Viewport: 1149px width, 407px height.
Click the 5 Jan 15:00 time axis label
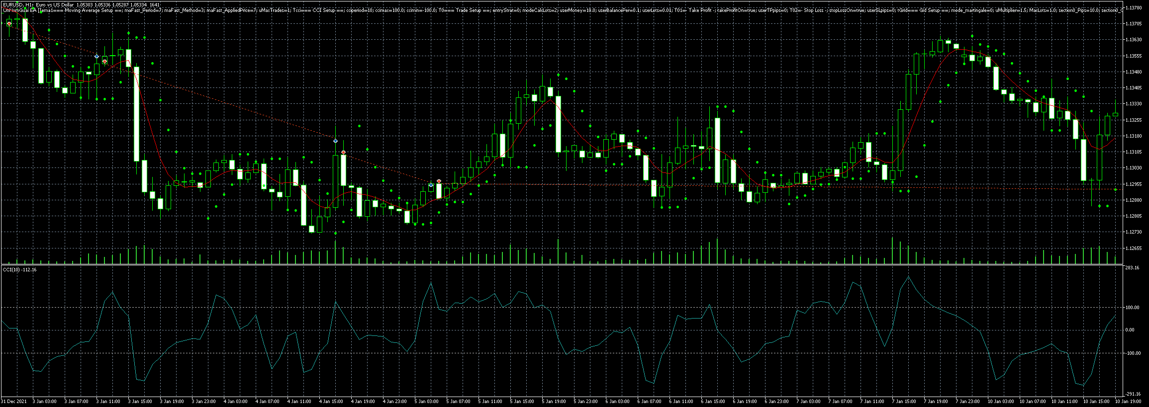point(522,401)
